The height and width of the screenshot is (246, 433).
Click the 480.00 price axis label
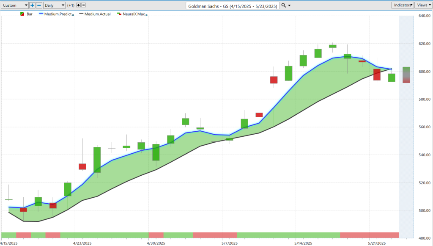point(424,238)
